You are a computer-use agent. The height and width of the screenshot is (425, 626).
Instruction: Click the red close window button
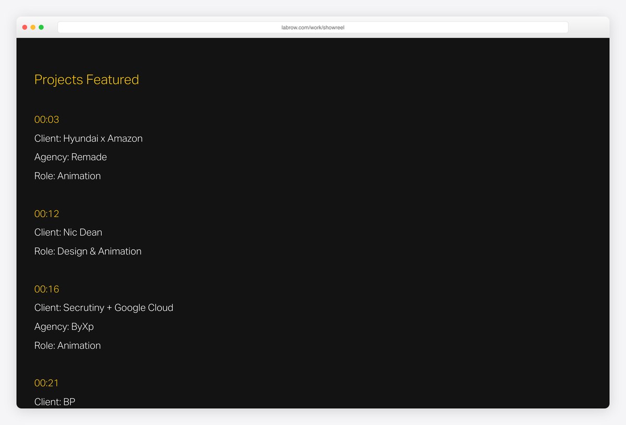point(25,27)
